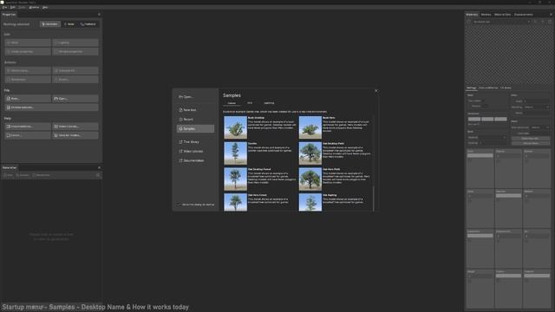Click the New tree icon in startup dialog

(x=180, y=110)
